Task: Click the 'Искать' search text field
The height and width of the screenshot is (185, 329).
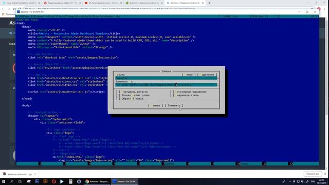Action: point(166,78)
